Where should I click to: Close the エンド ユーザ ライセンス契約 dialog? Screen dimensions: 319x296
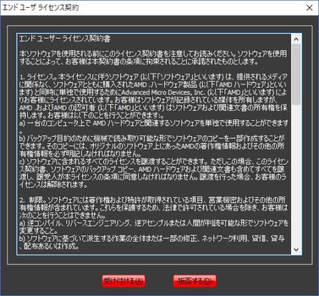coord(309,8)
